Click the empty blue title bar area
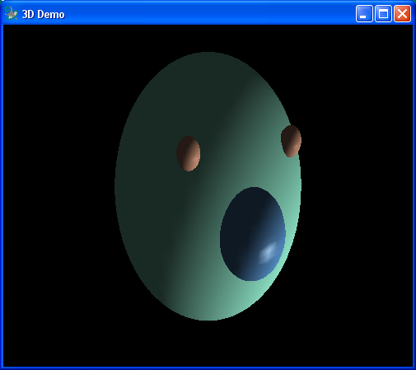Viewport: 416px width, 370px height. tap(208, 14)
